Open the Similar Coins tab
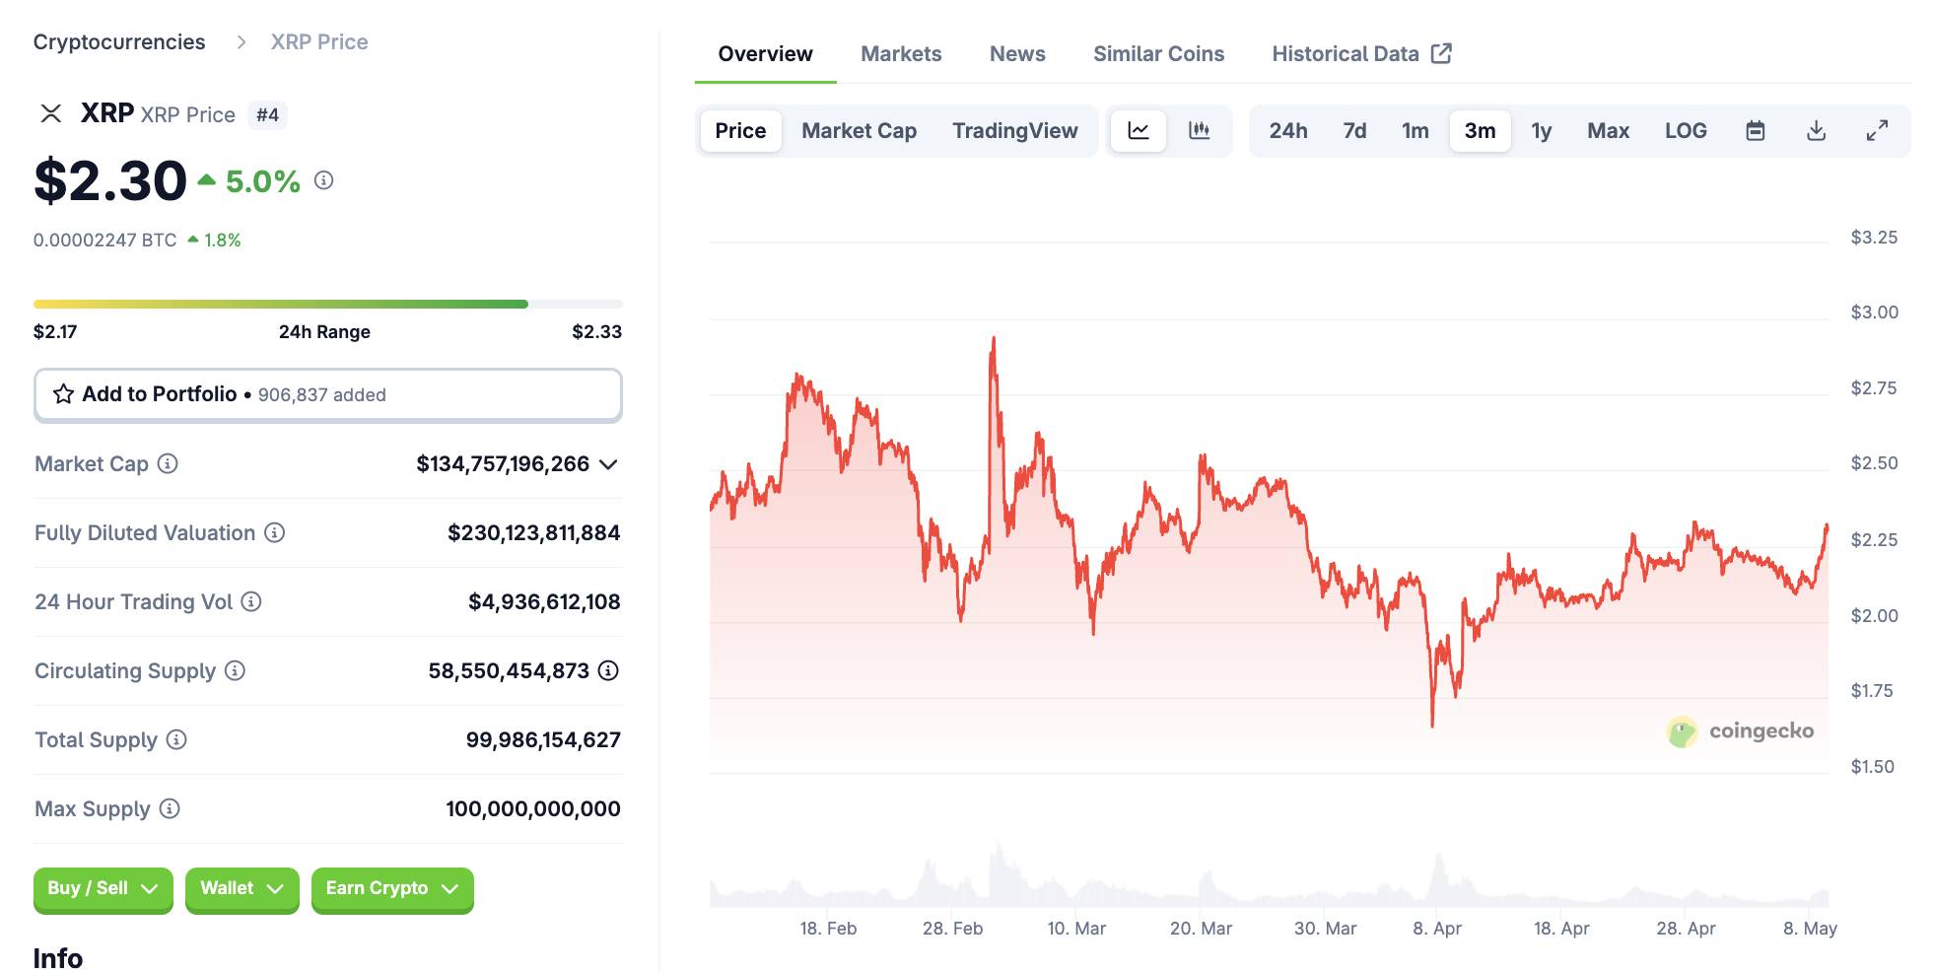The height and width of the screenshot is (972, 1934). tap(1158, 54)
